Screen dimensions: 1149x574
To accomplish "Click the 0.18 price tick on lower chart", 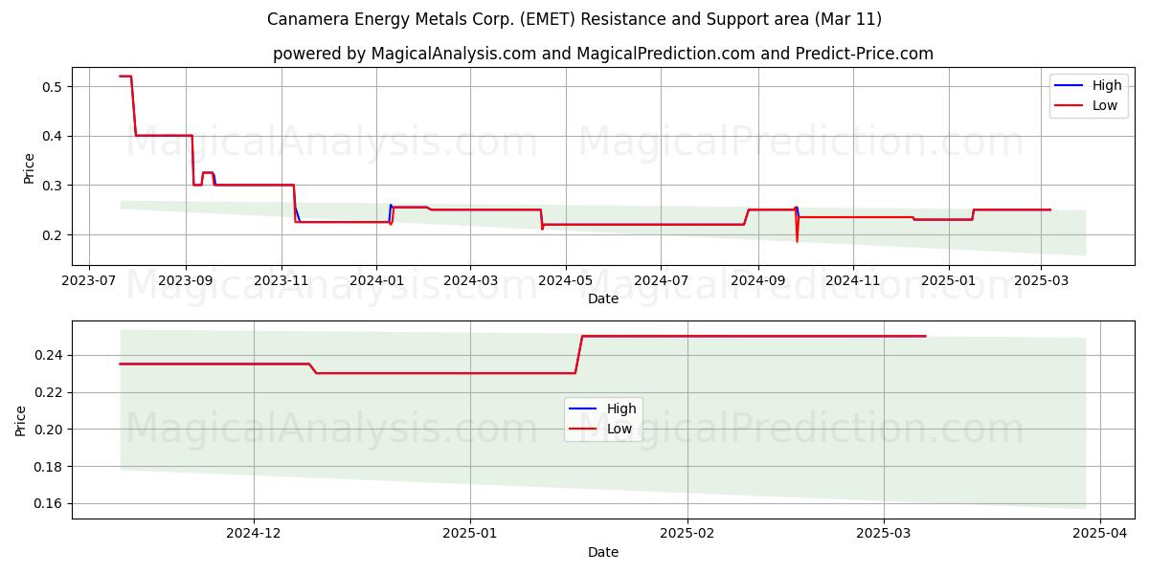I will click(x=48, y=467).
